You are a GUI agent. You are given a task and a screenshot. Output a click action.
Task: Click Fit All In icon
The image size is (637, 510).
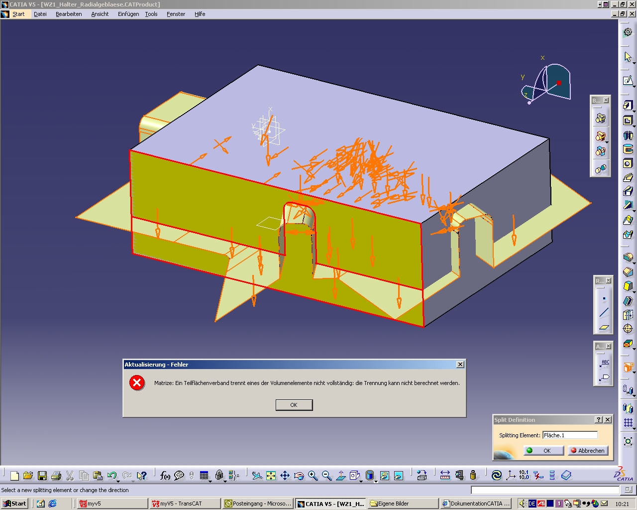pos(271,476)
